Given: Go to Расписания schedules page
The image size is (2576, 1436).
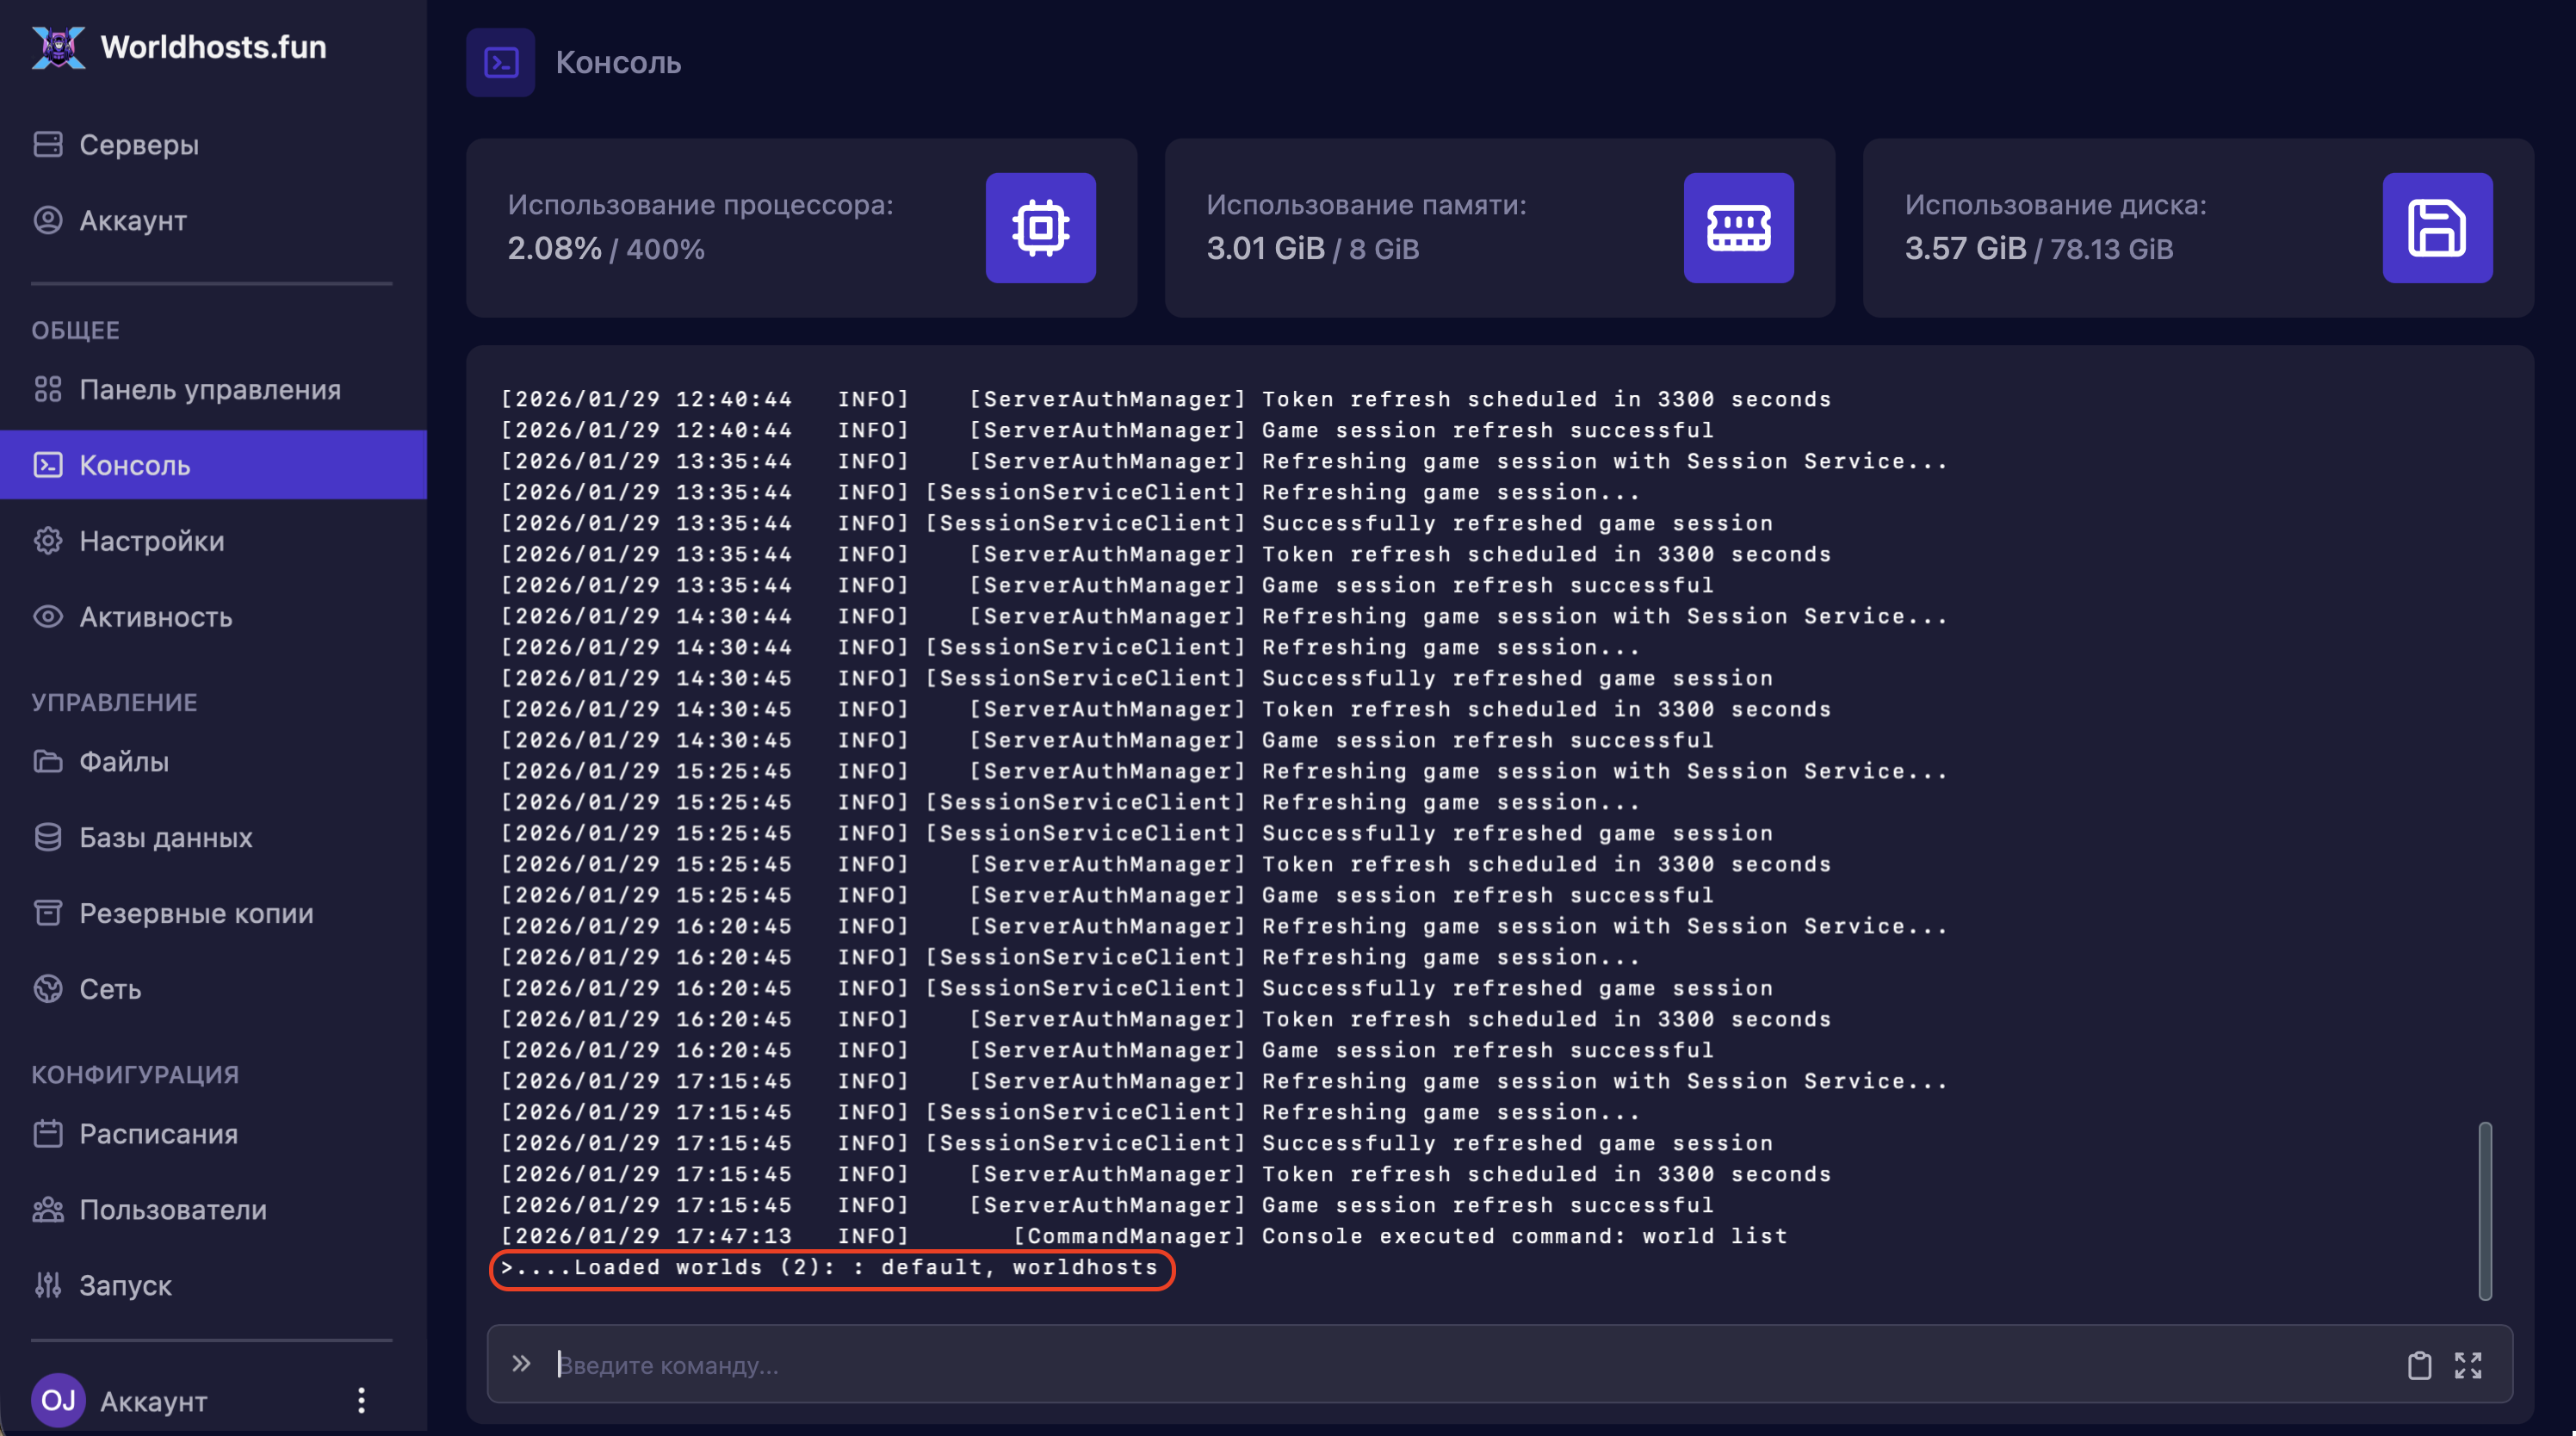Looking at the screenshot, I should [158, 1134].
